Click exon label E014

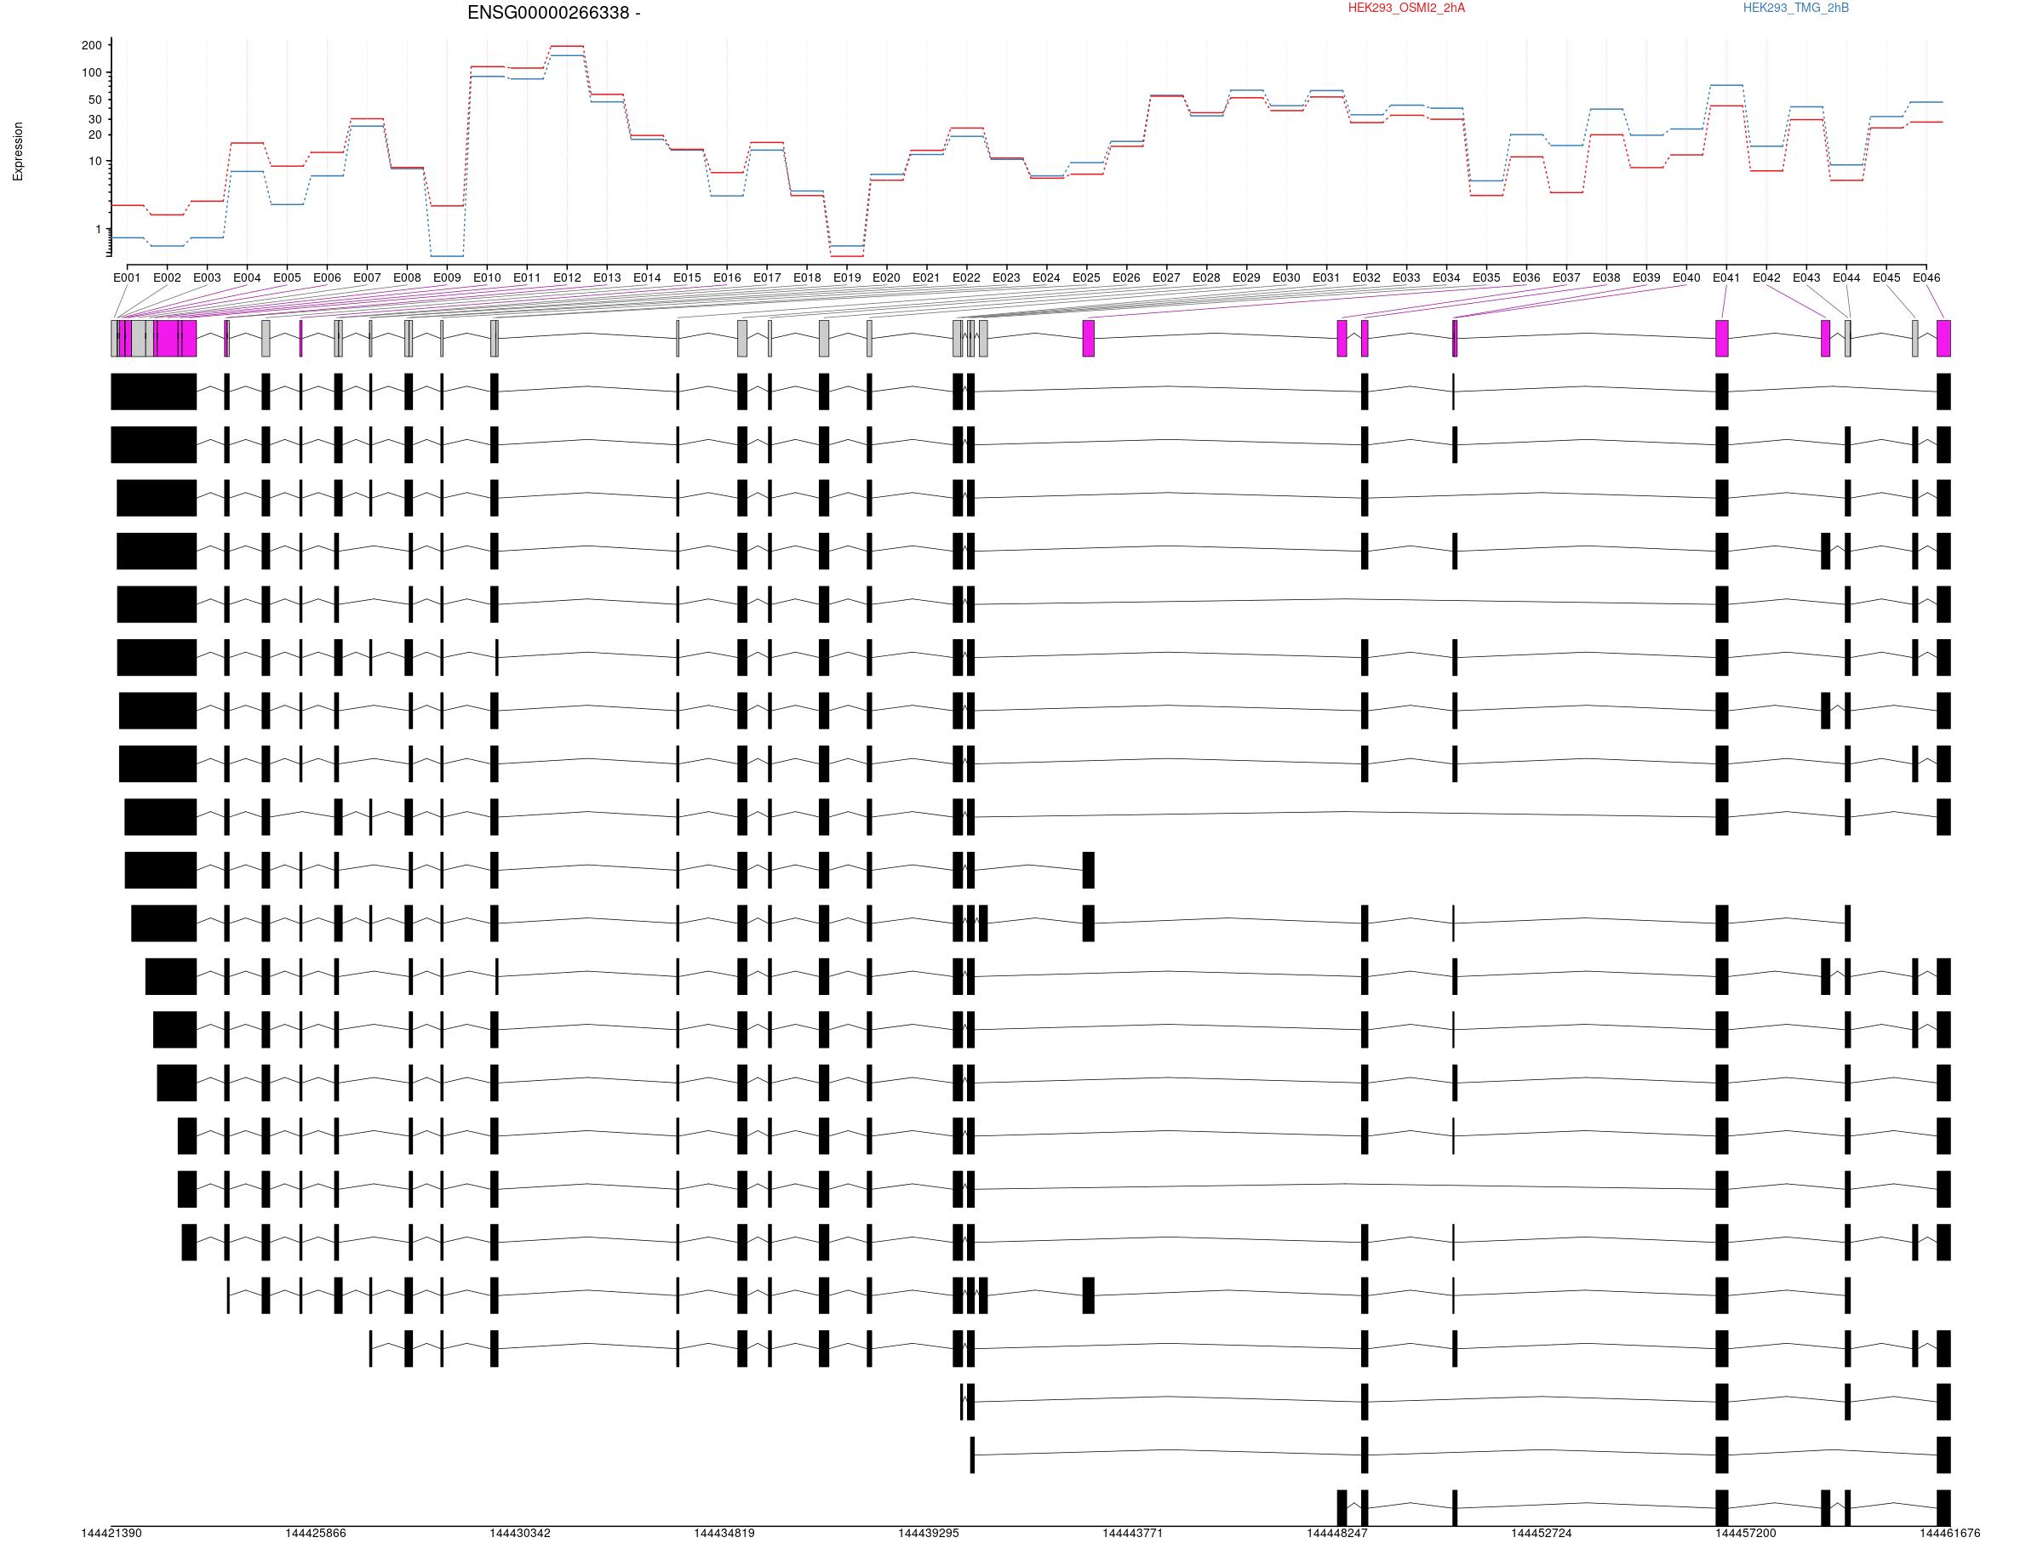(x=646, y=277)
